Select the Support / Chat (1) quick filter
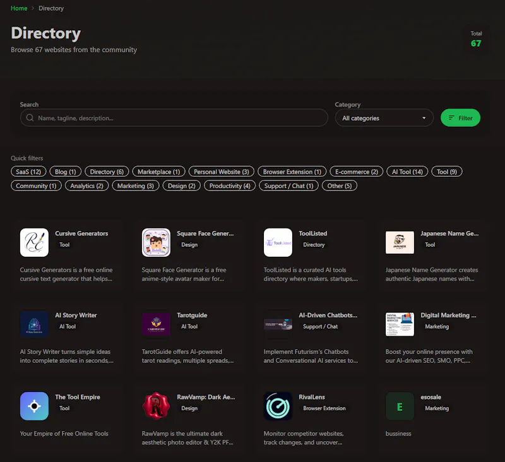 click(x=288, y=186)
